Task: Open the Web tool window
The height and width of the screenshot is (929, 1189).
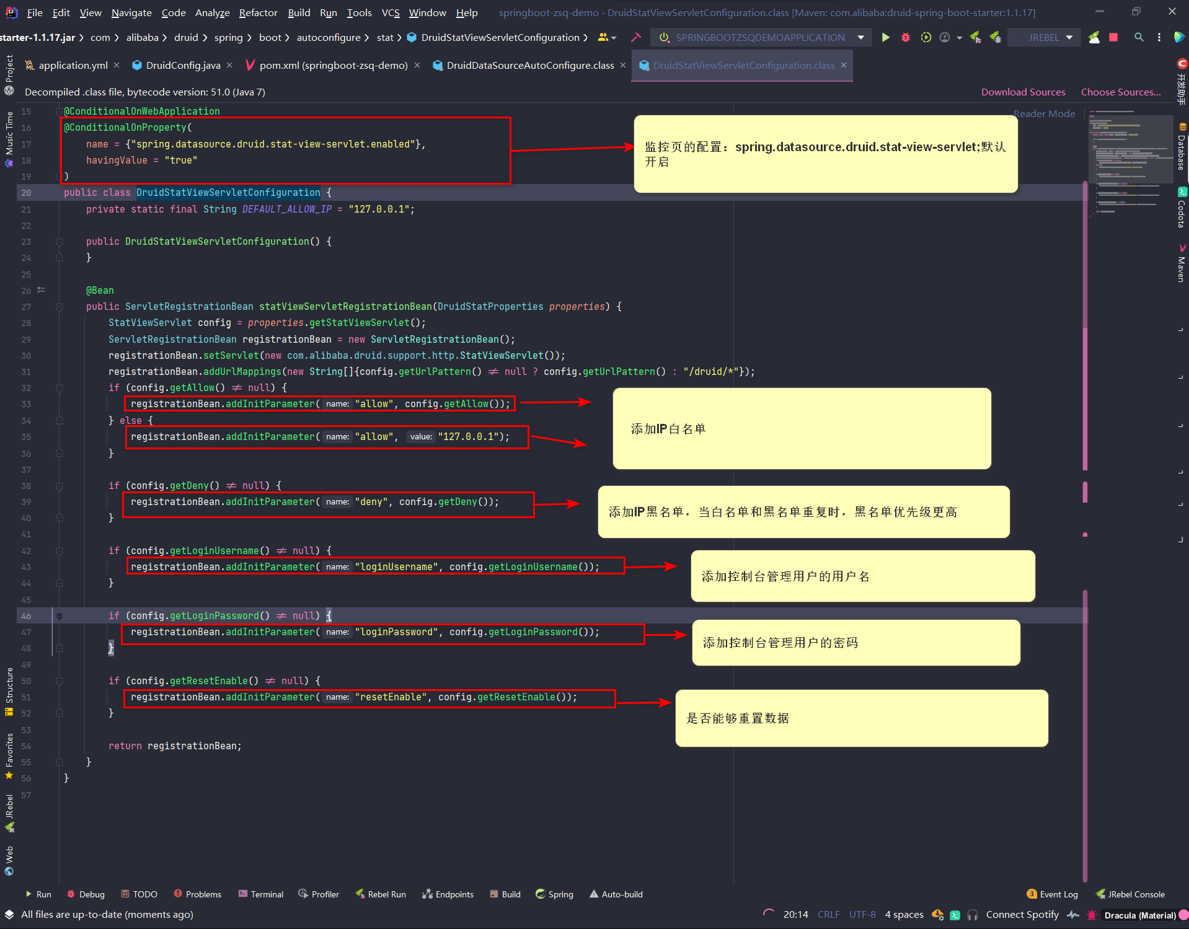Action: 9,860
